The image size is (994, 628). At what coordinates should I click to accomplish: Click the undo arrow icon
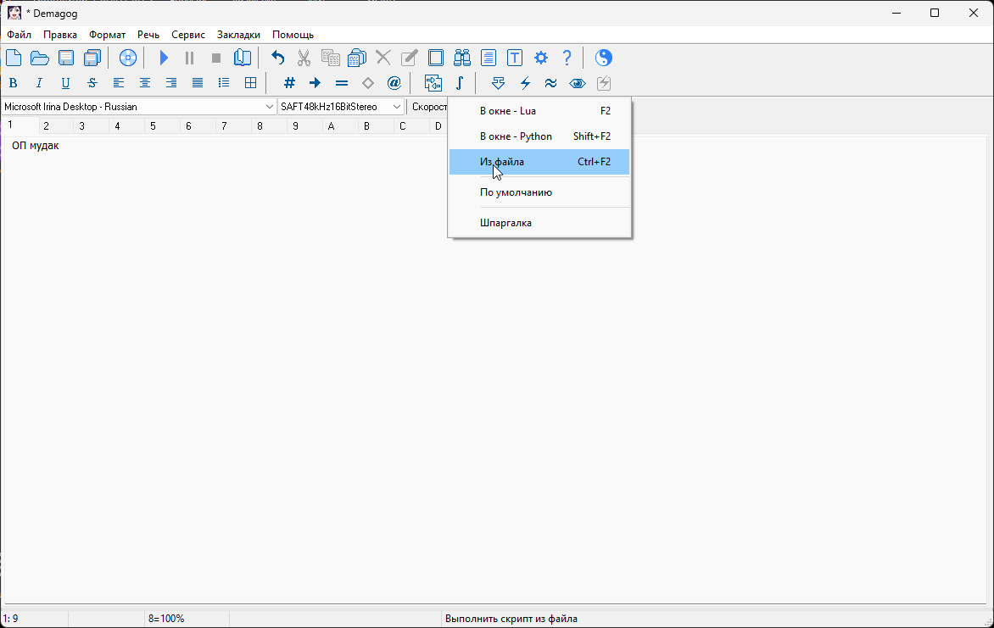point(277,58)
